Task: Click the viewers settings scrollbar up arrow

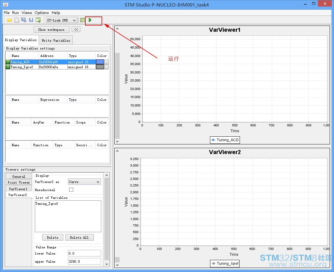Action: tap(107, 175)
